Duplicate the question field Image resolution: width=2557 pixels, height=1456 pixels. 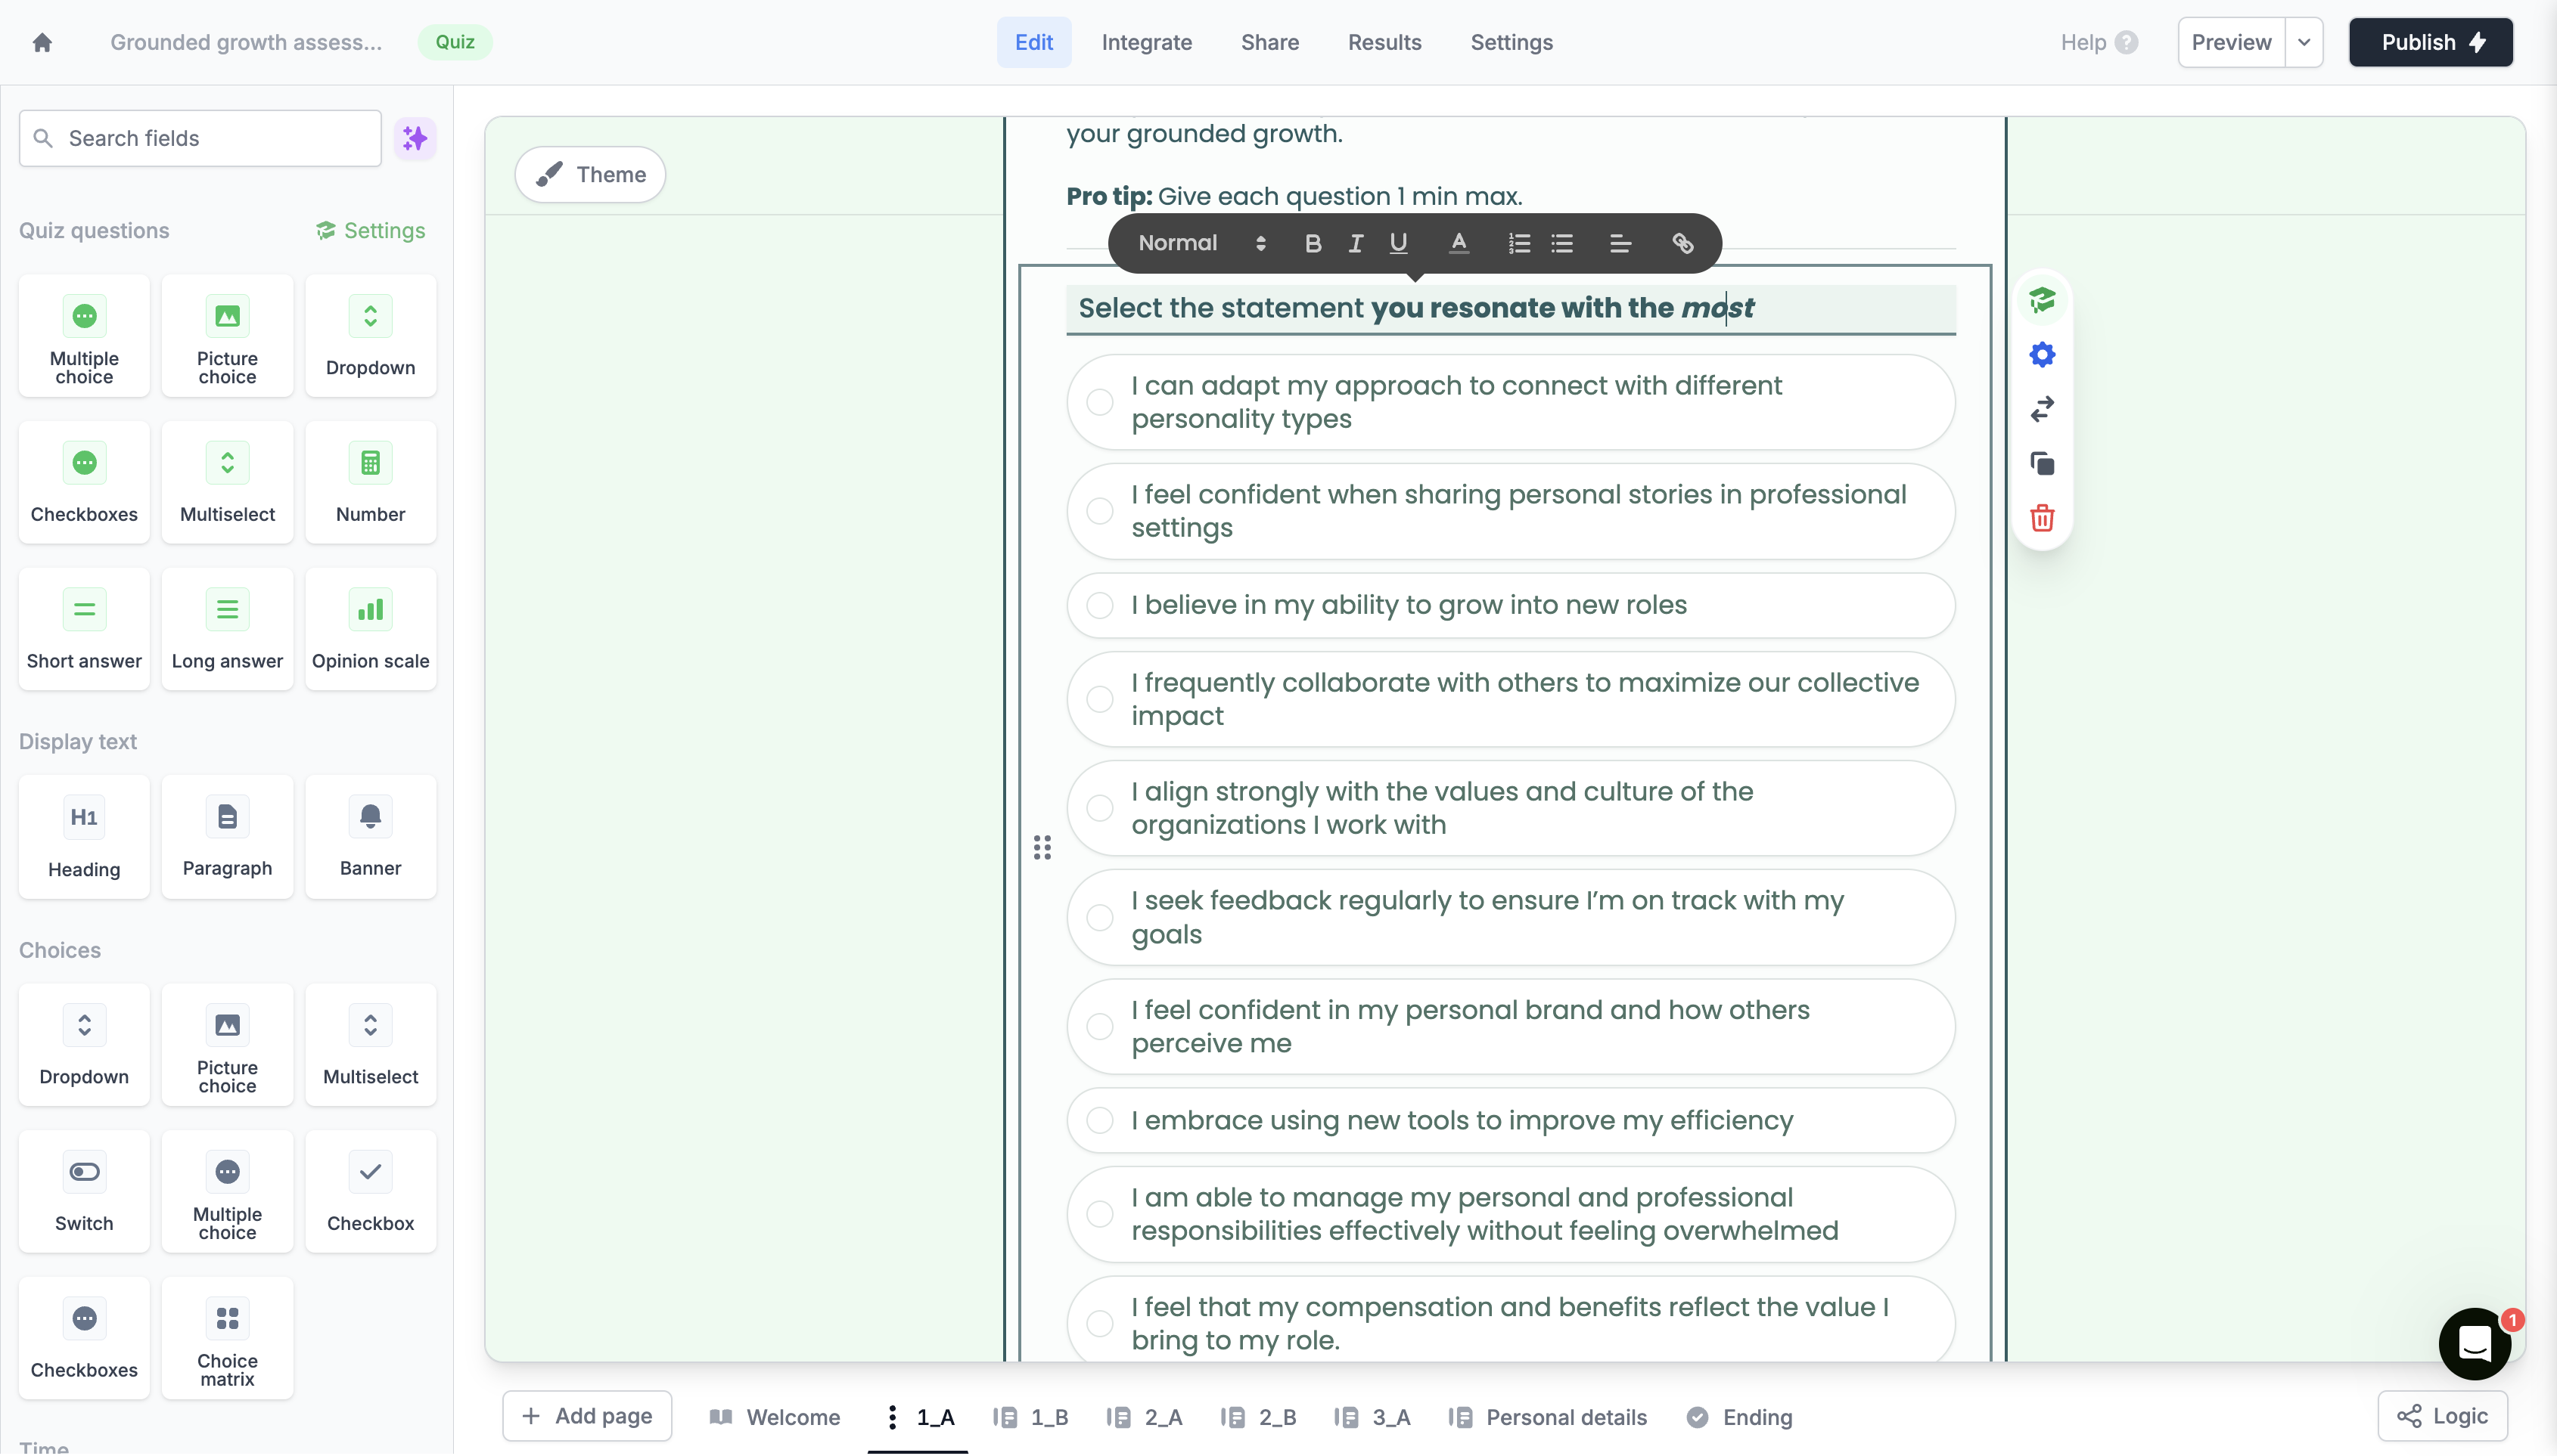(2042, 463)
